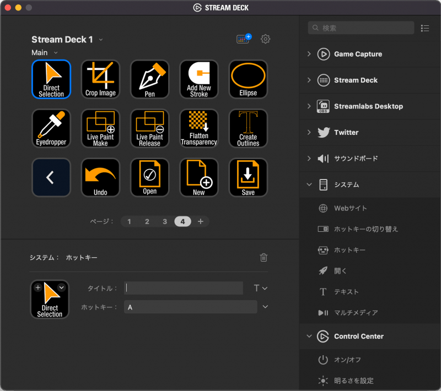Select the Flatten Transparency key
The width and height of the screenshot is (441, 391).
[x=199, y=128]
